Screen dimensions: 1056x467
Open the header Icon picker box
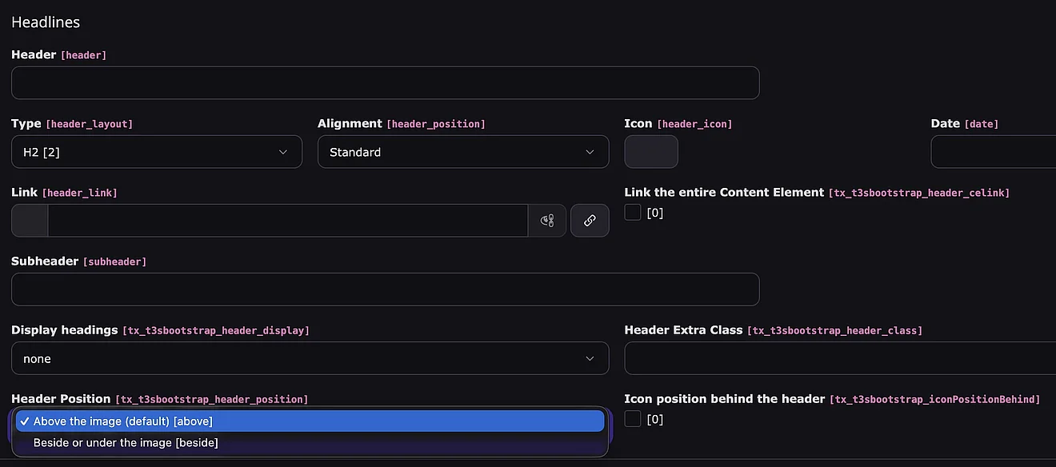(651, 152)
